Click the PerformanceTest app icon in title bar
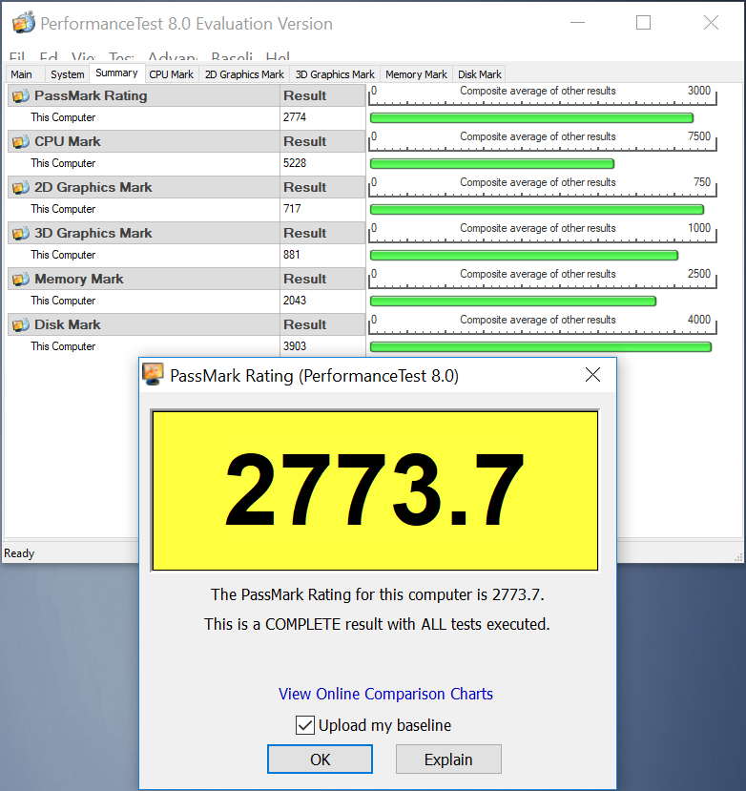 click(x=23, y=23)
